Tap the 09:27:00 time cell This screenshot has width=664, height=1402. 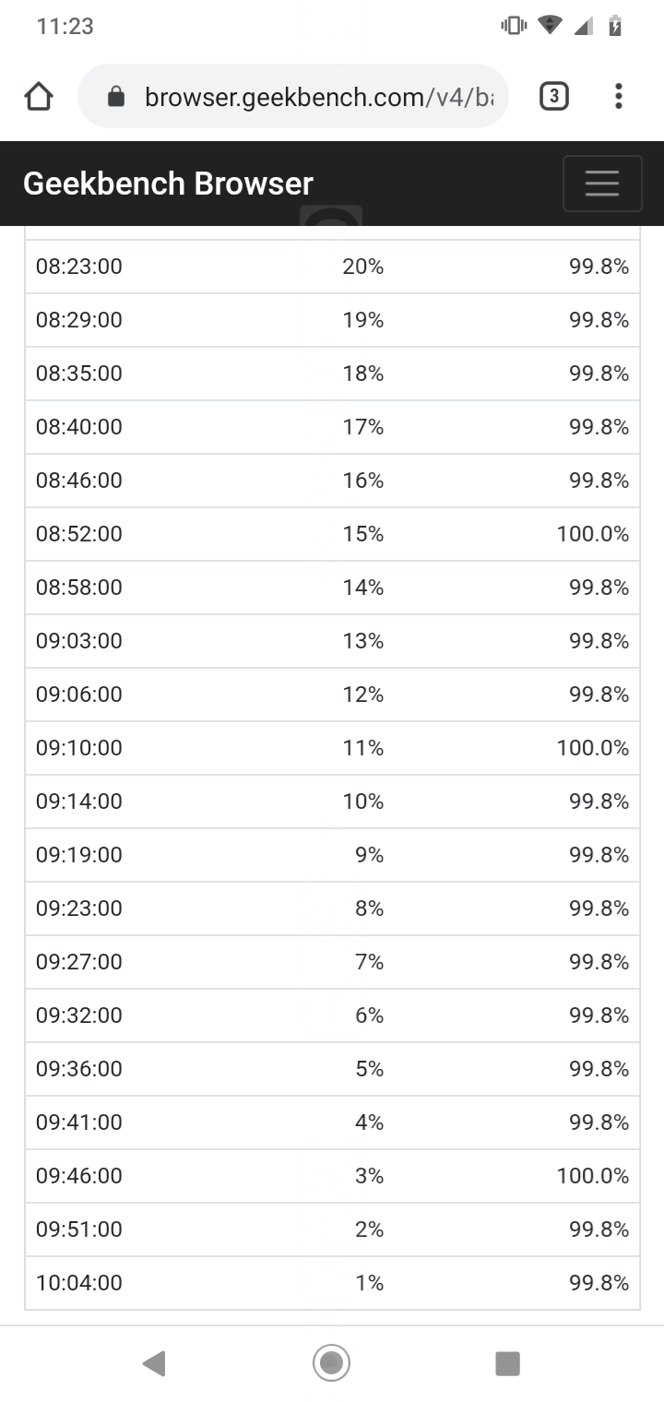click(x=79, y=962)
